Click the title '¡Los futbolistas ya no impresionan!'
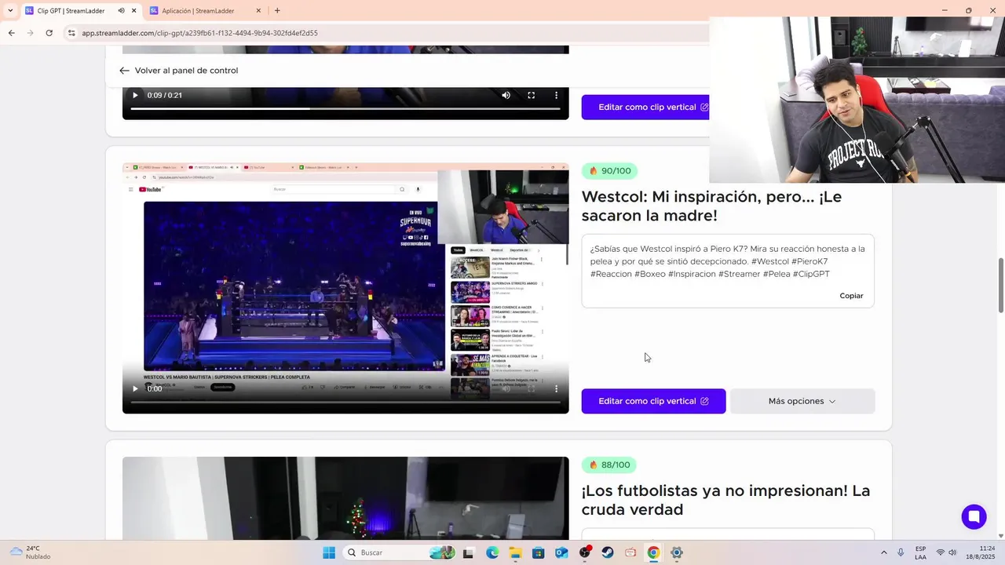 tap(725, 500)
